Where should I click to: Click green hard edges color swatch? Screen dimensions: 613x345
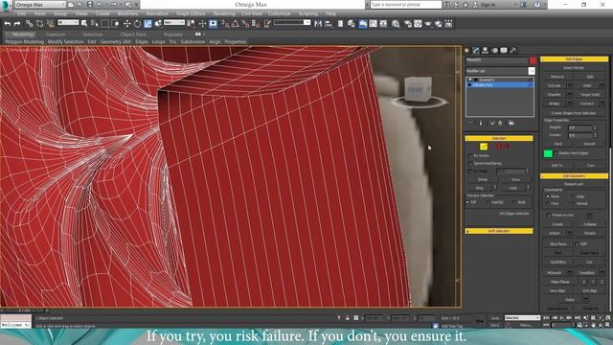click(548, 153)
